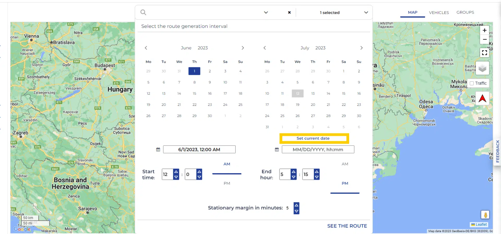Switch to the GROUPS tab

(x=465, y=12)
